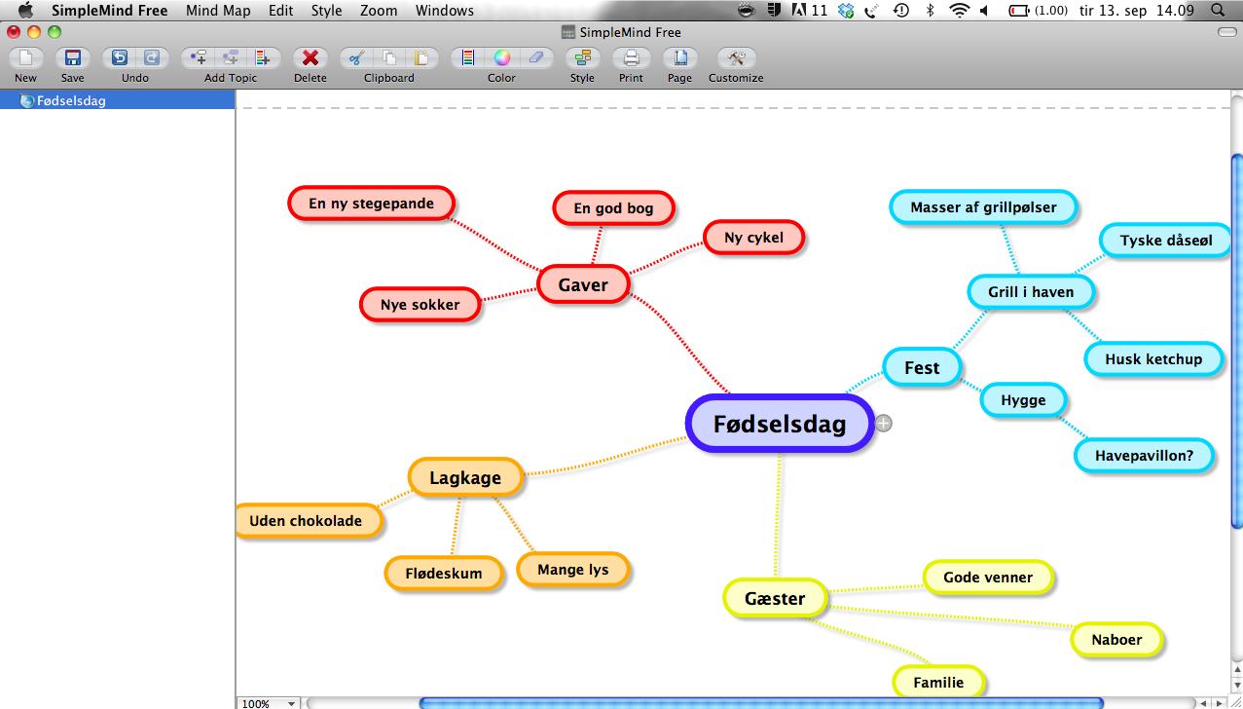The image size is (1243, 709).
Task: Select the 'Masser af grillpølser' node
Action: tap(983, 206)
